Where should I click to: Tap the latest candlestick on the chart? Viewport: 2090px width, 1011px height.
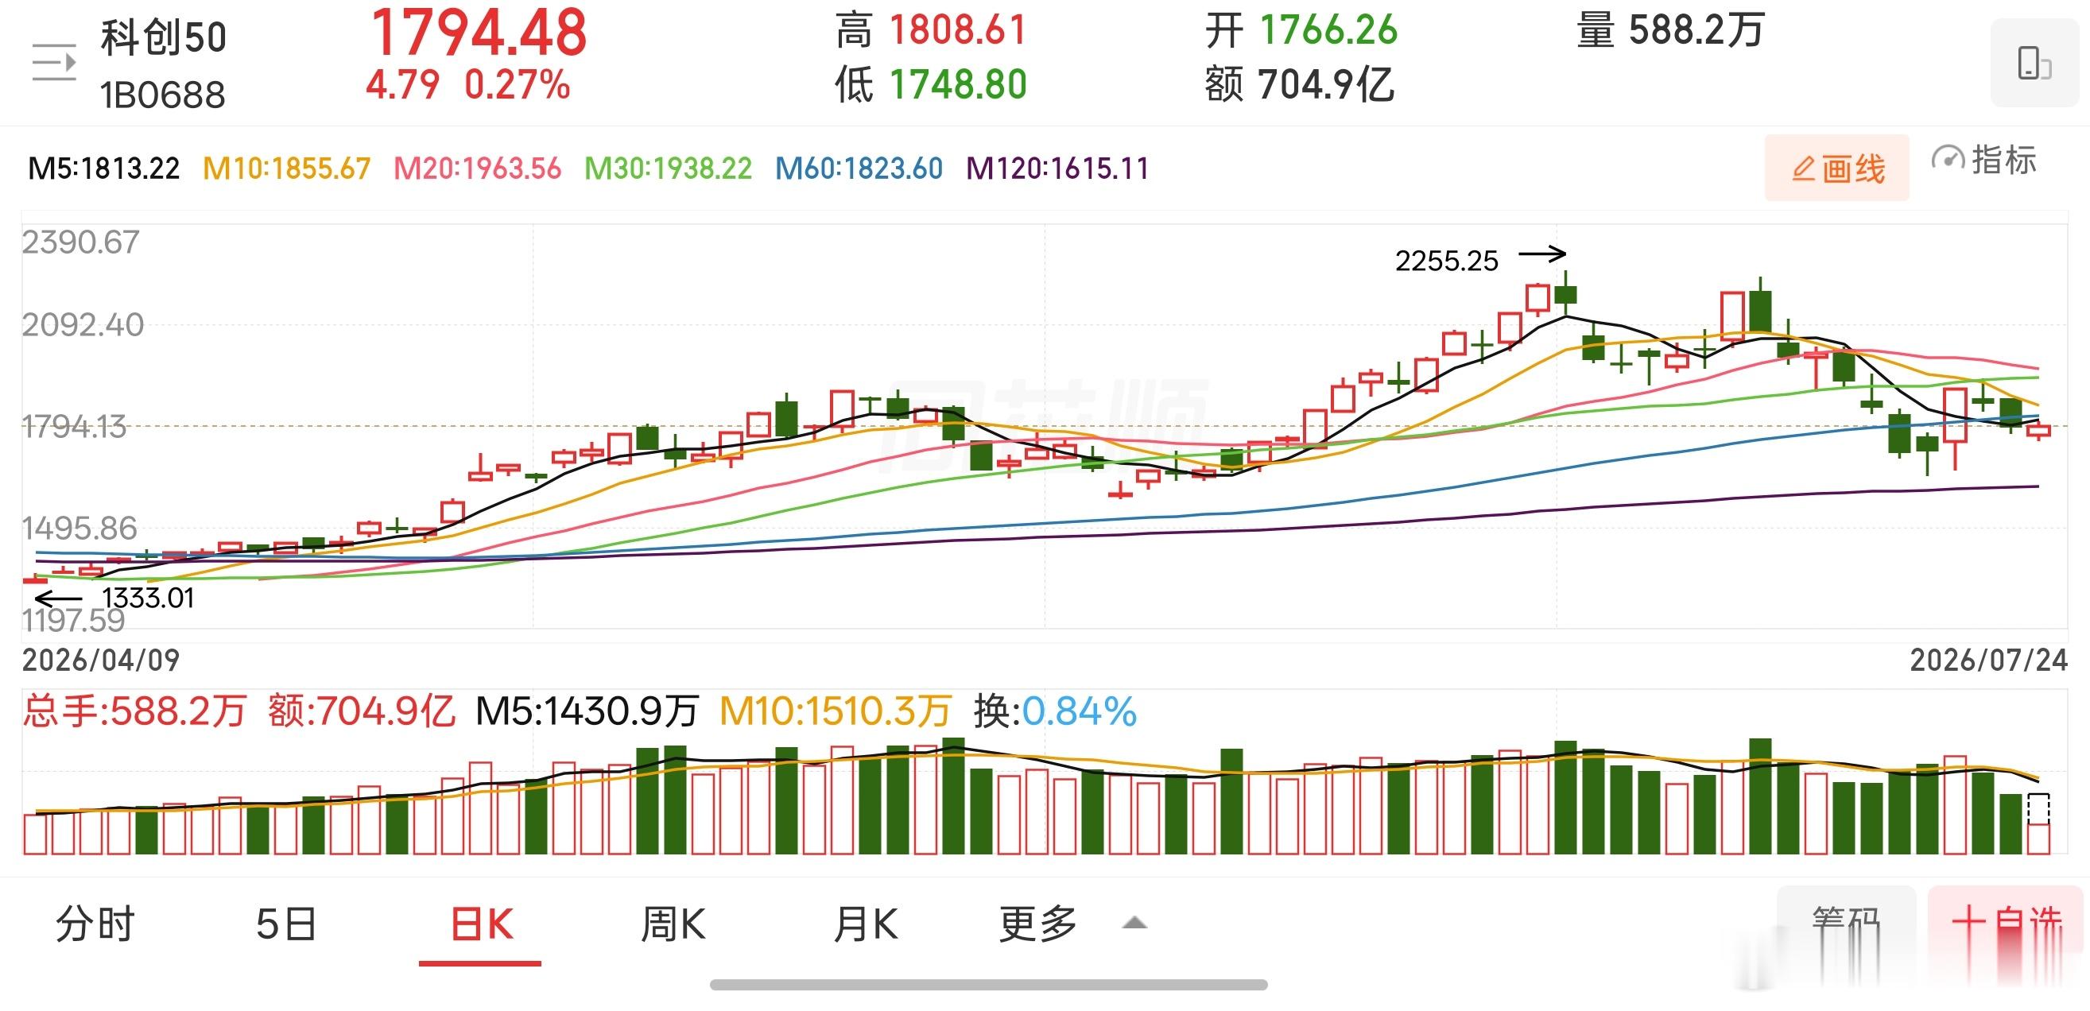tap(2038, 431)
